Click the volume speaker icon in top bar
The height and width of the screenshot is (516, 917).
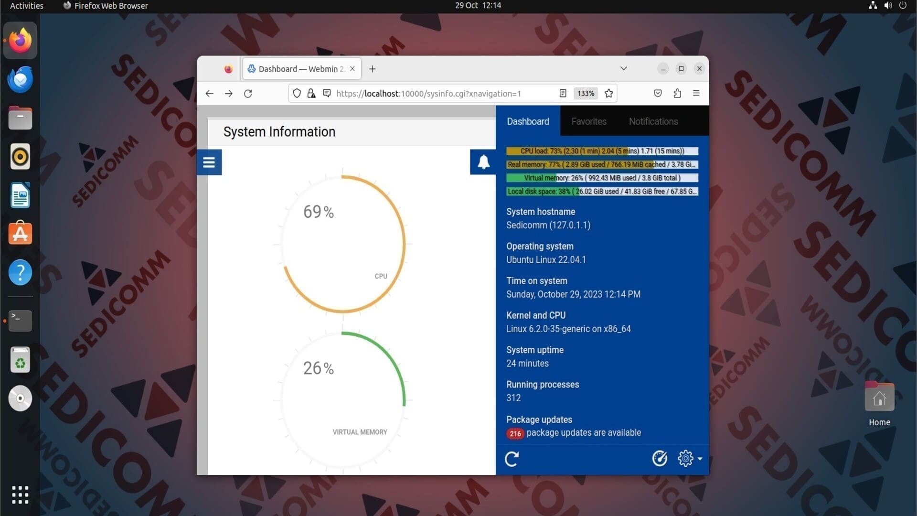(x=888, y=5)
